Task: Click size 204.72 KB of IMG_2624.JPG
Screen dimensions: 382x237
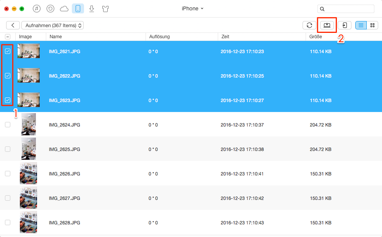Action: [x=320, y=125]
